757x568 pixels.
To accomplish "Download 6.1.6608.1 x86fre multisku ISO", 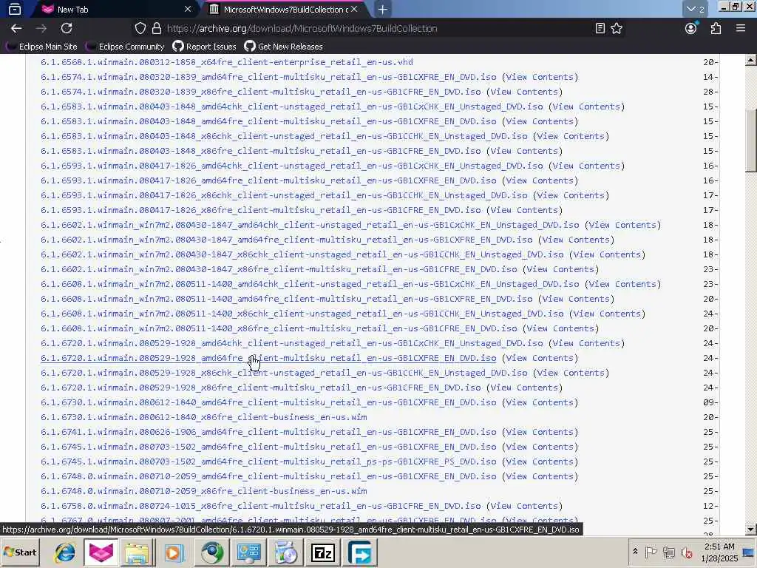I will click(x=279, y=328).
